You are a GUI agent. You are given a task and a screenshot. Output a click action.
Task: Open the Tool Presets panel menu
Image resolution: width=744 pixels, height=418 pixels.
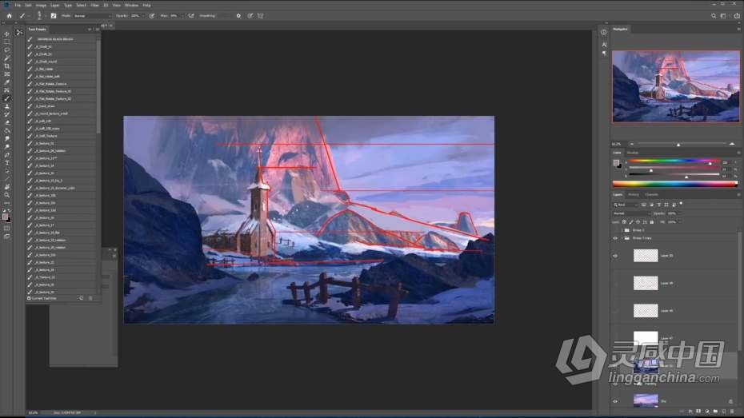pos(98,30)
